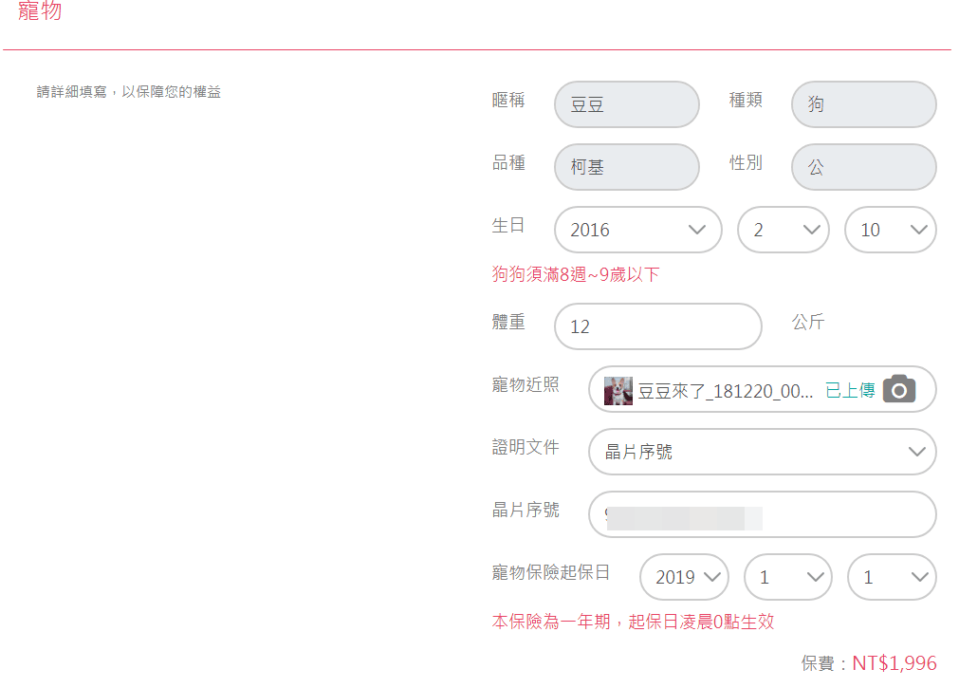Focus the 晶片序號 chip number field

(x=762, y=514)
